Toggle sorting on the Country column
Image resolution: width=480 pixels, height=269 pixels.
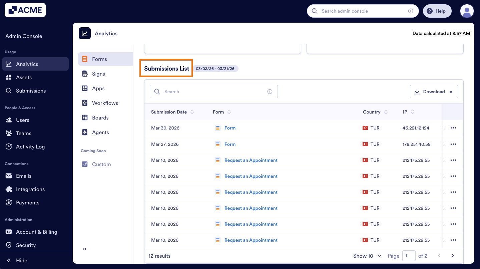click(387, 112)
